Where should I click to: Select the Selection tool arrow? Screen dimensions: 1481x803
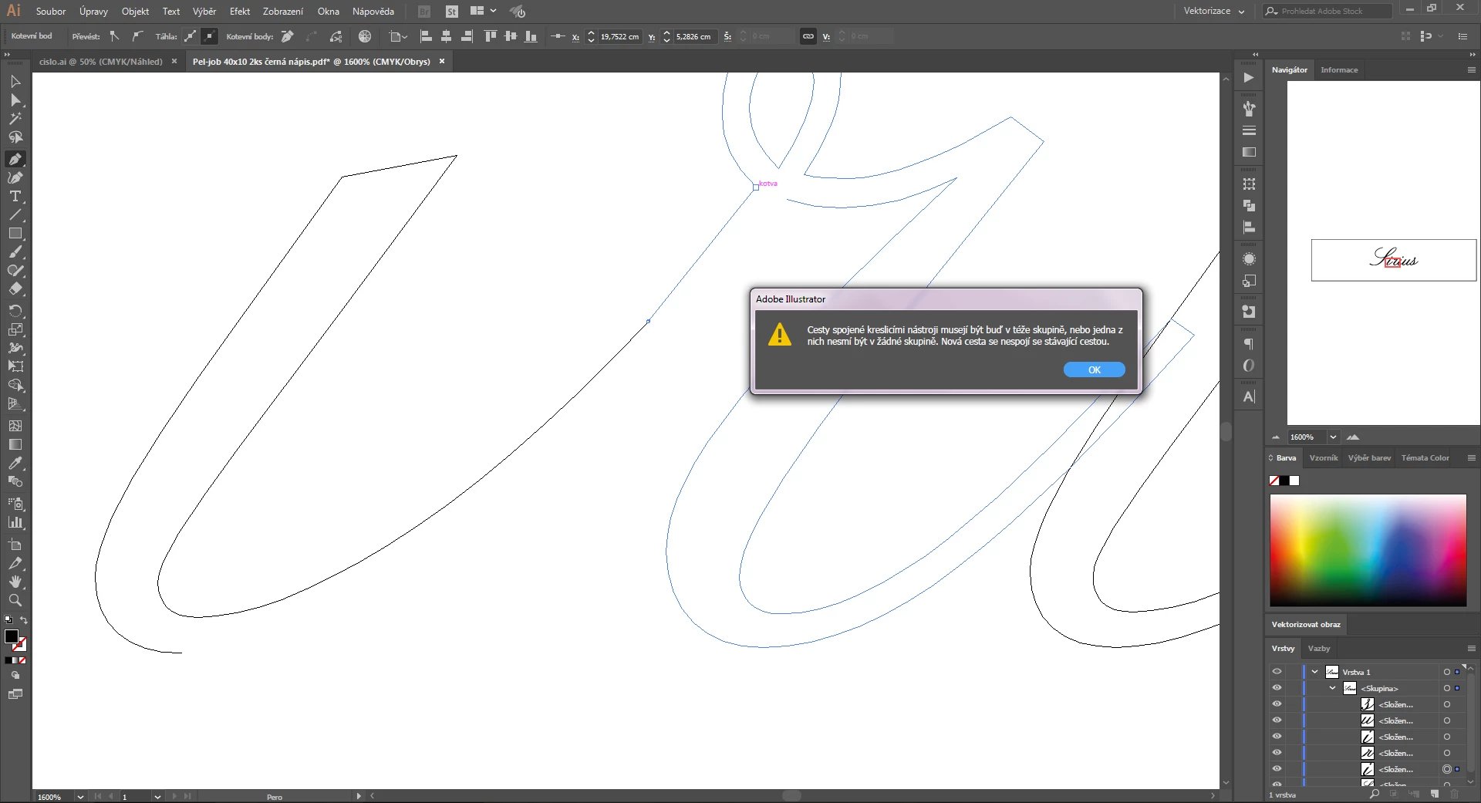click(15, 81)
